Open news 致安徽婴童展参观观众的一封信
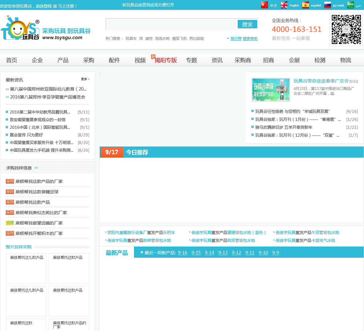Image resolution: width=364 pixels, height=331 pixels. [37, 120]
